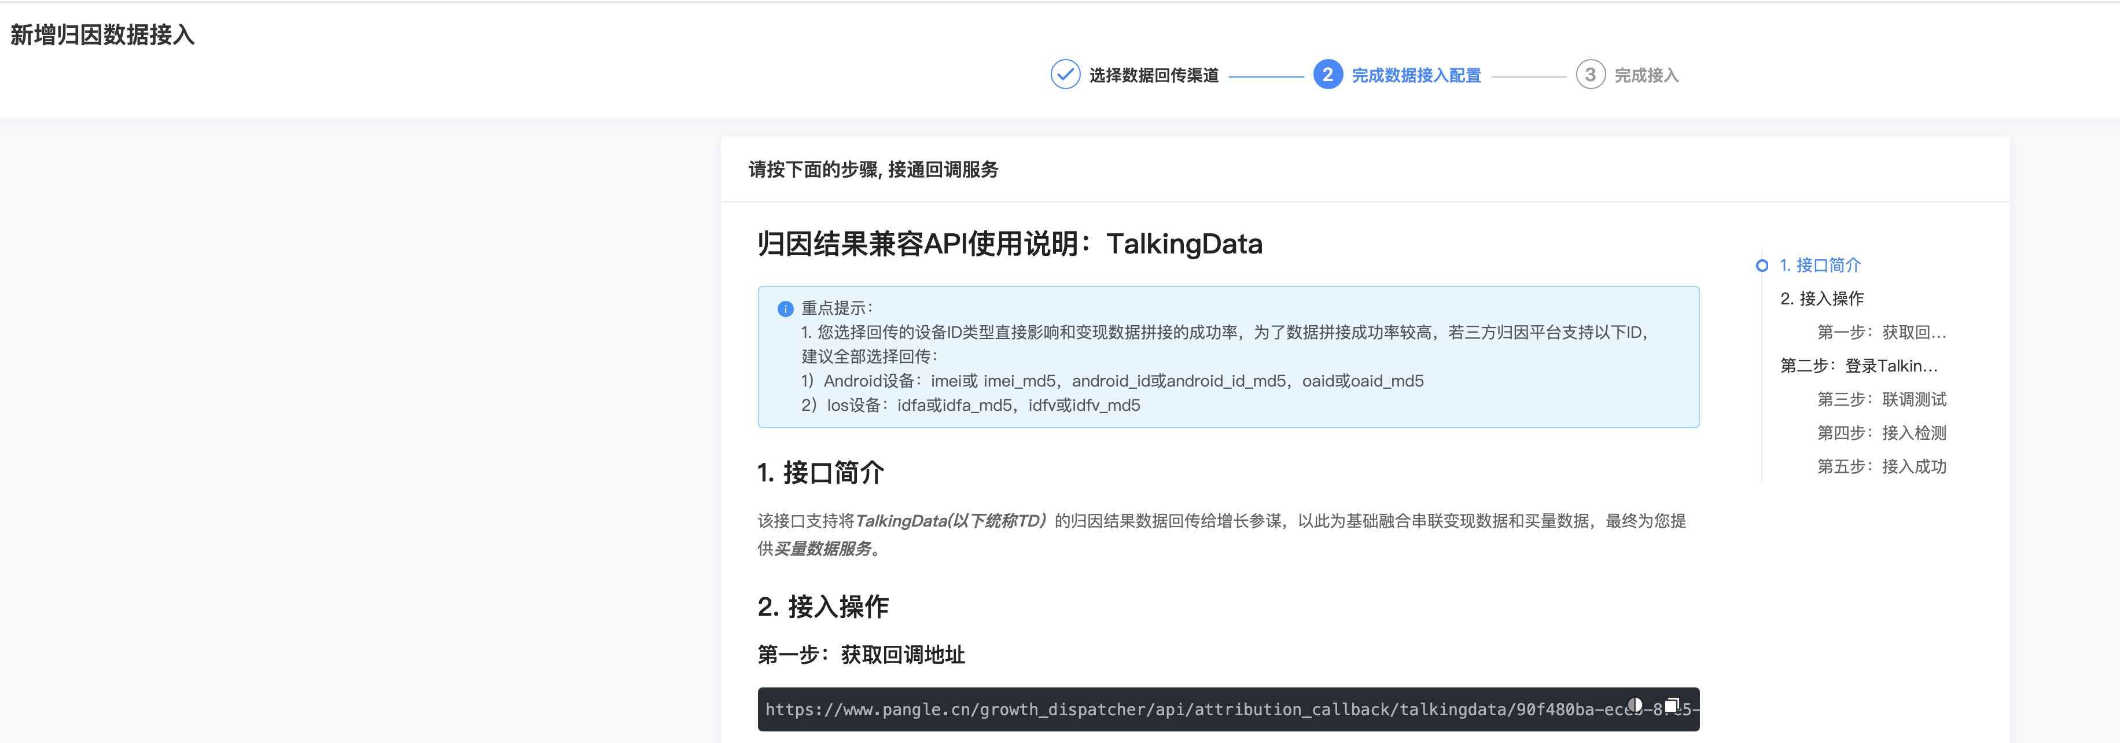Screen dimensions: 2120x743
Task: Click the 归因结果兼容API使用说明：TalkingData title
Action: click(x=1010, y=244)
